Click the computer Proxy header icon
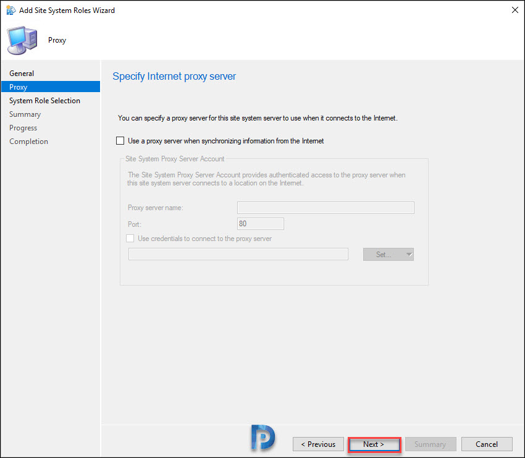Image resolution: width=525 pixels, height=458 pixels. (22, 41)
